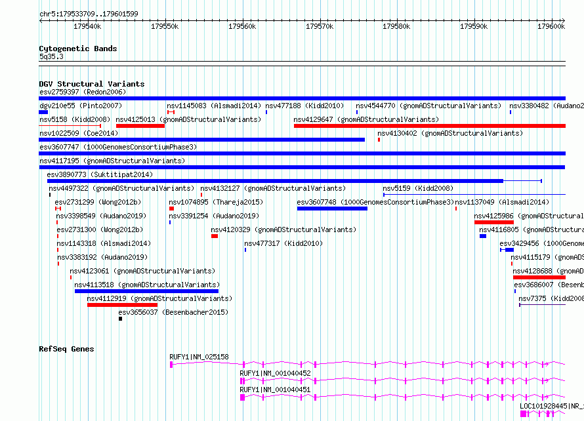Click the nsv477188 (Kidd2010) variant label
The width and height of the screenshot is (584, 421).
[x=304, y=106]
